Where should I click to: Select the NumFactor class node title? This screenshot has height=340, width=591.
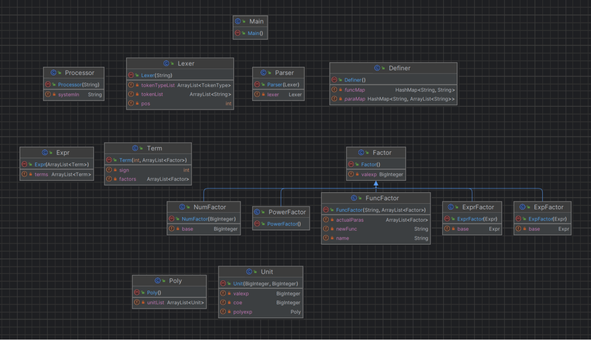coord(210,207)
